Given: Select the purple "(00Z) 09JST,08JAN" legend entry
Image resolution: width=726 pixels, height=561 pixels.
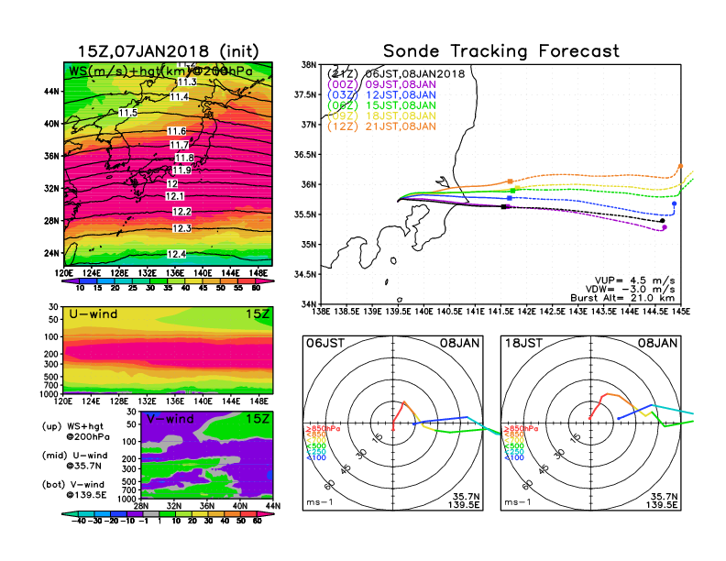Looking at the screenshot, I should click(x=381, y=84).
